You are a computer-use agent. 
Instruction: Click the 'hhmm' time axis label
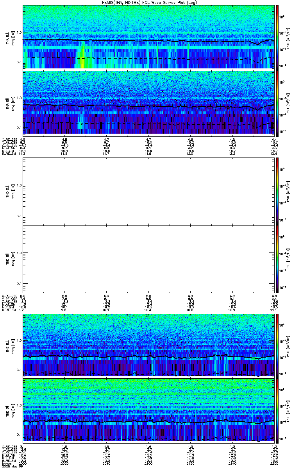6,463
